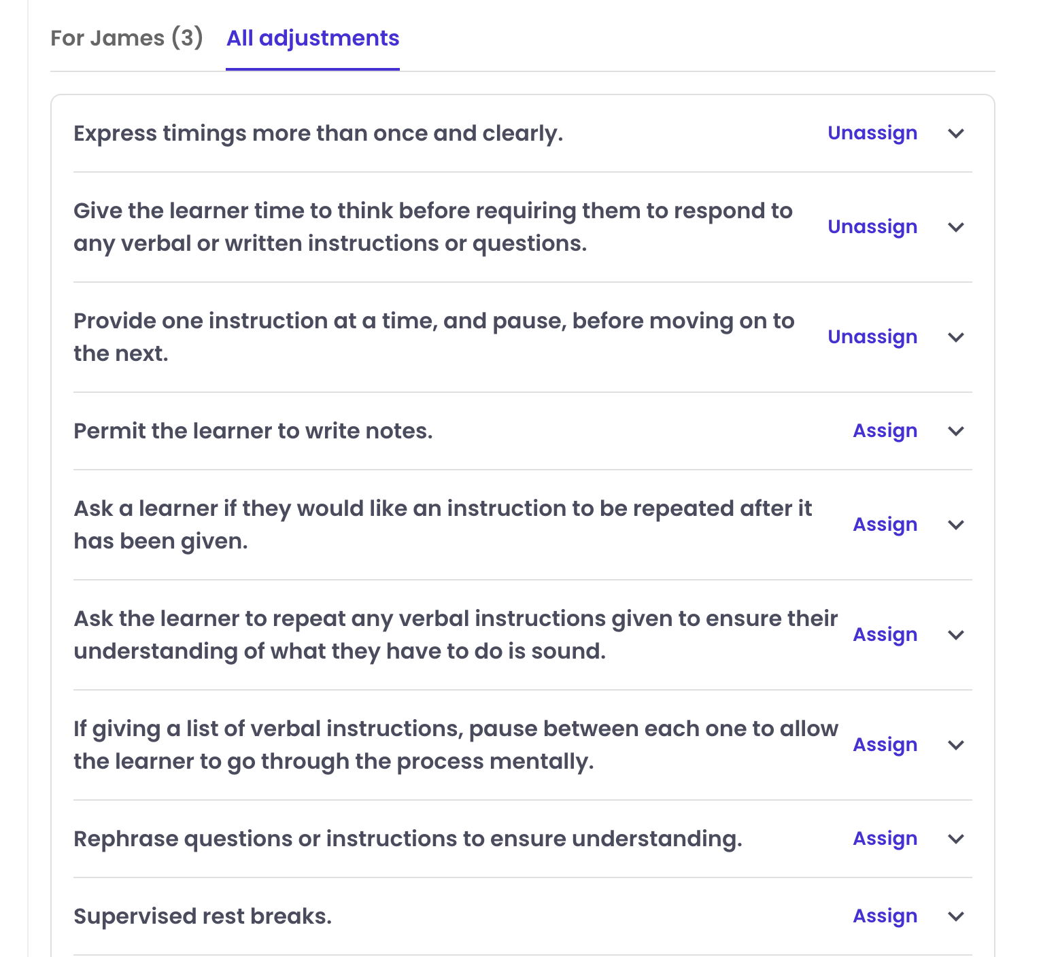The height and width of the screenshot is (957, 1058).
Task: Unassign 'Provide one instruction at a time' adjustment
Action: pyautogui.click(x=872, y=337)
